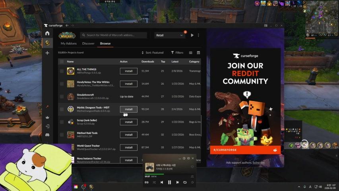Switch to the Discover tab
This screenshot has height=191, width=339.
click(x=88, y=43)
